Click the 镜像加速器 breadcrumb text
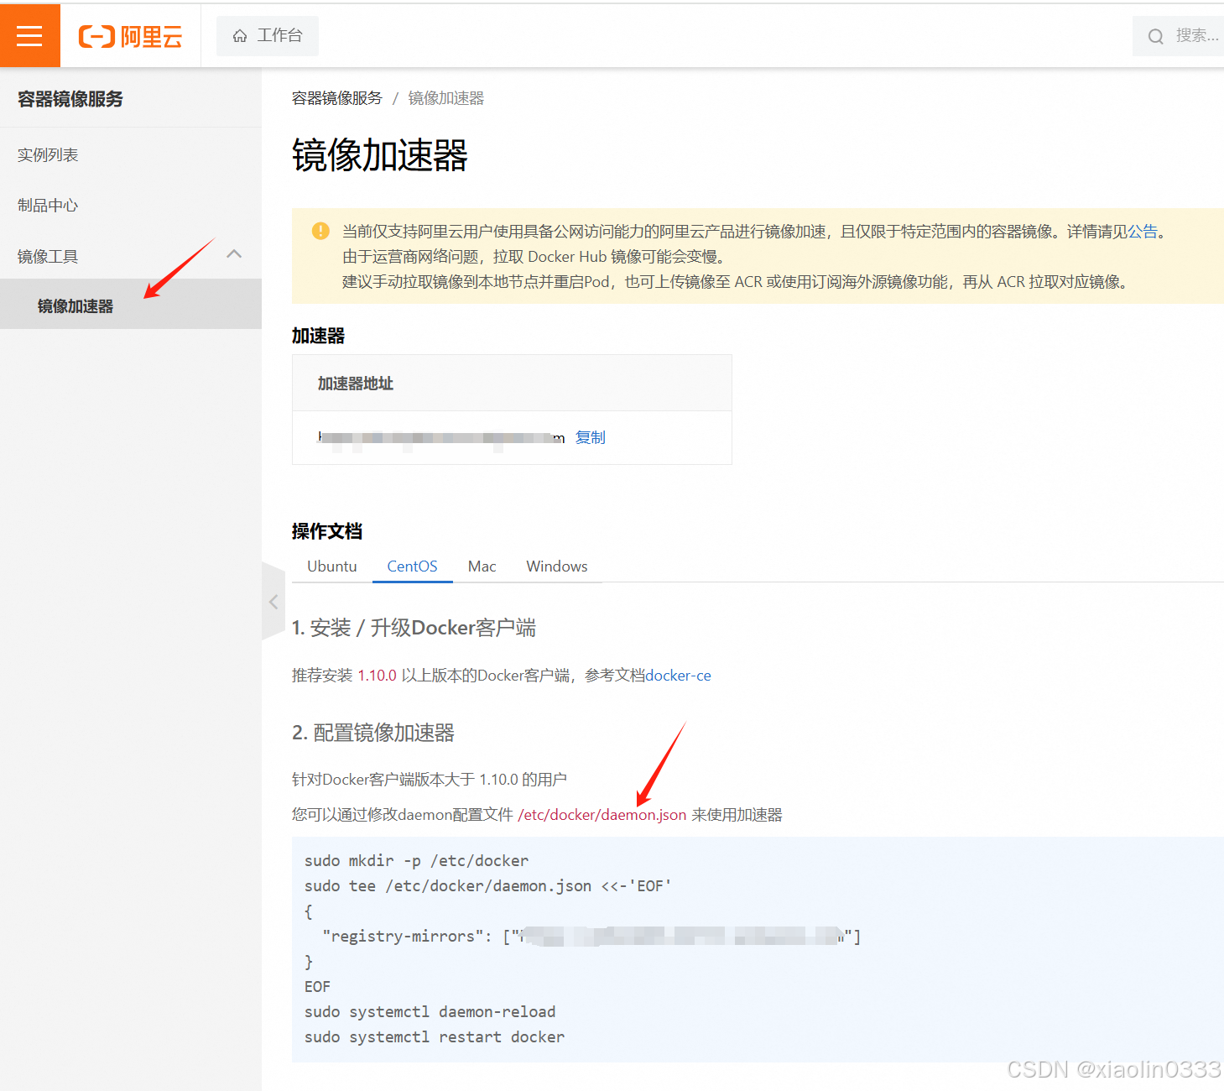 point(446,98)
